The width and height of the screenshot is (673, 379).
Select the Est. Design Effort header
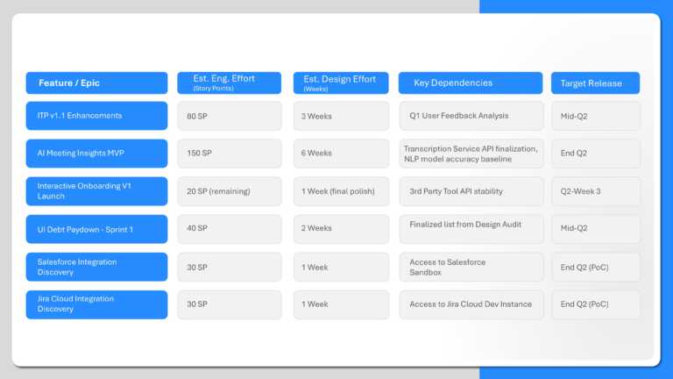(x=341, y=83)
